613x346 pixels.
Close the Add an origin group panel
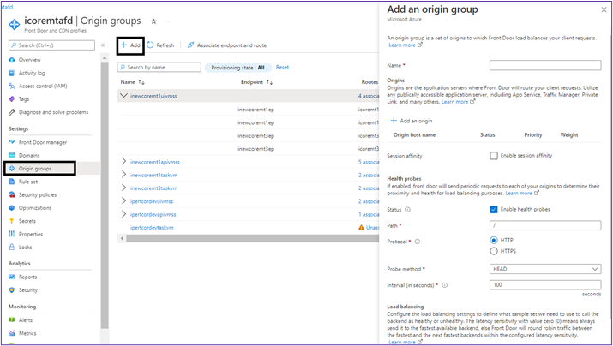point(604,9)
